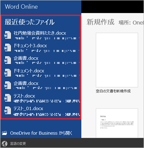
Task: Click Word icon beside テスト.docx
Action: (x=8, y=98)
